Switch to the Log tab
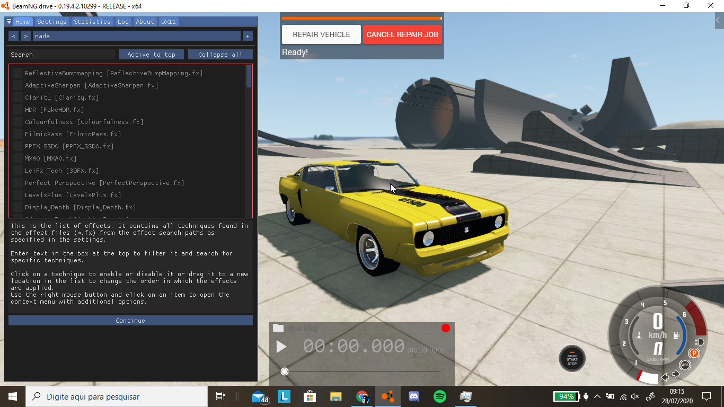 123,22
